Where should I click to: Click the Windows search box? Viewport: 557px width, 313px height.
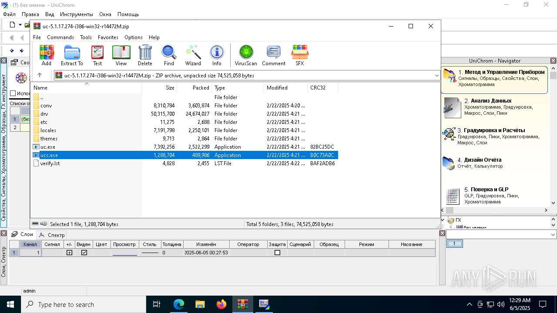coord(84,304)
